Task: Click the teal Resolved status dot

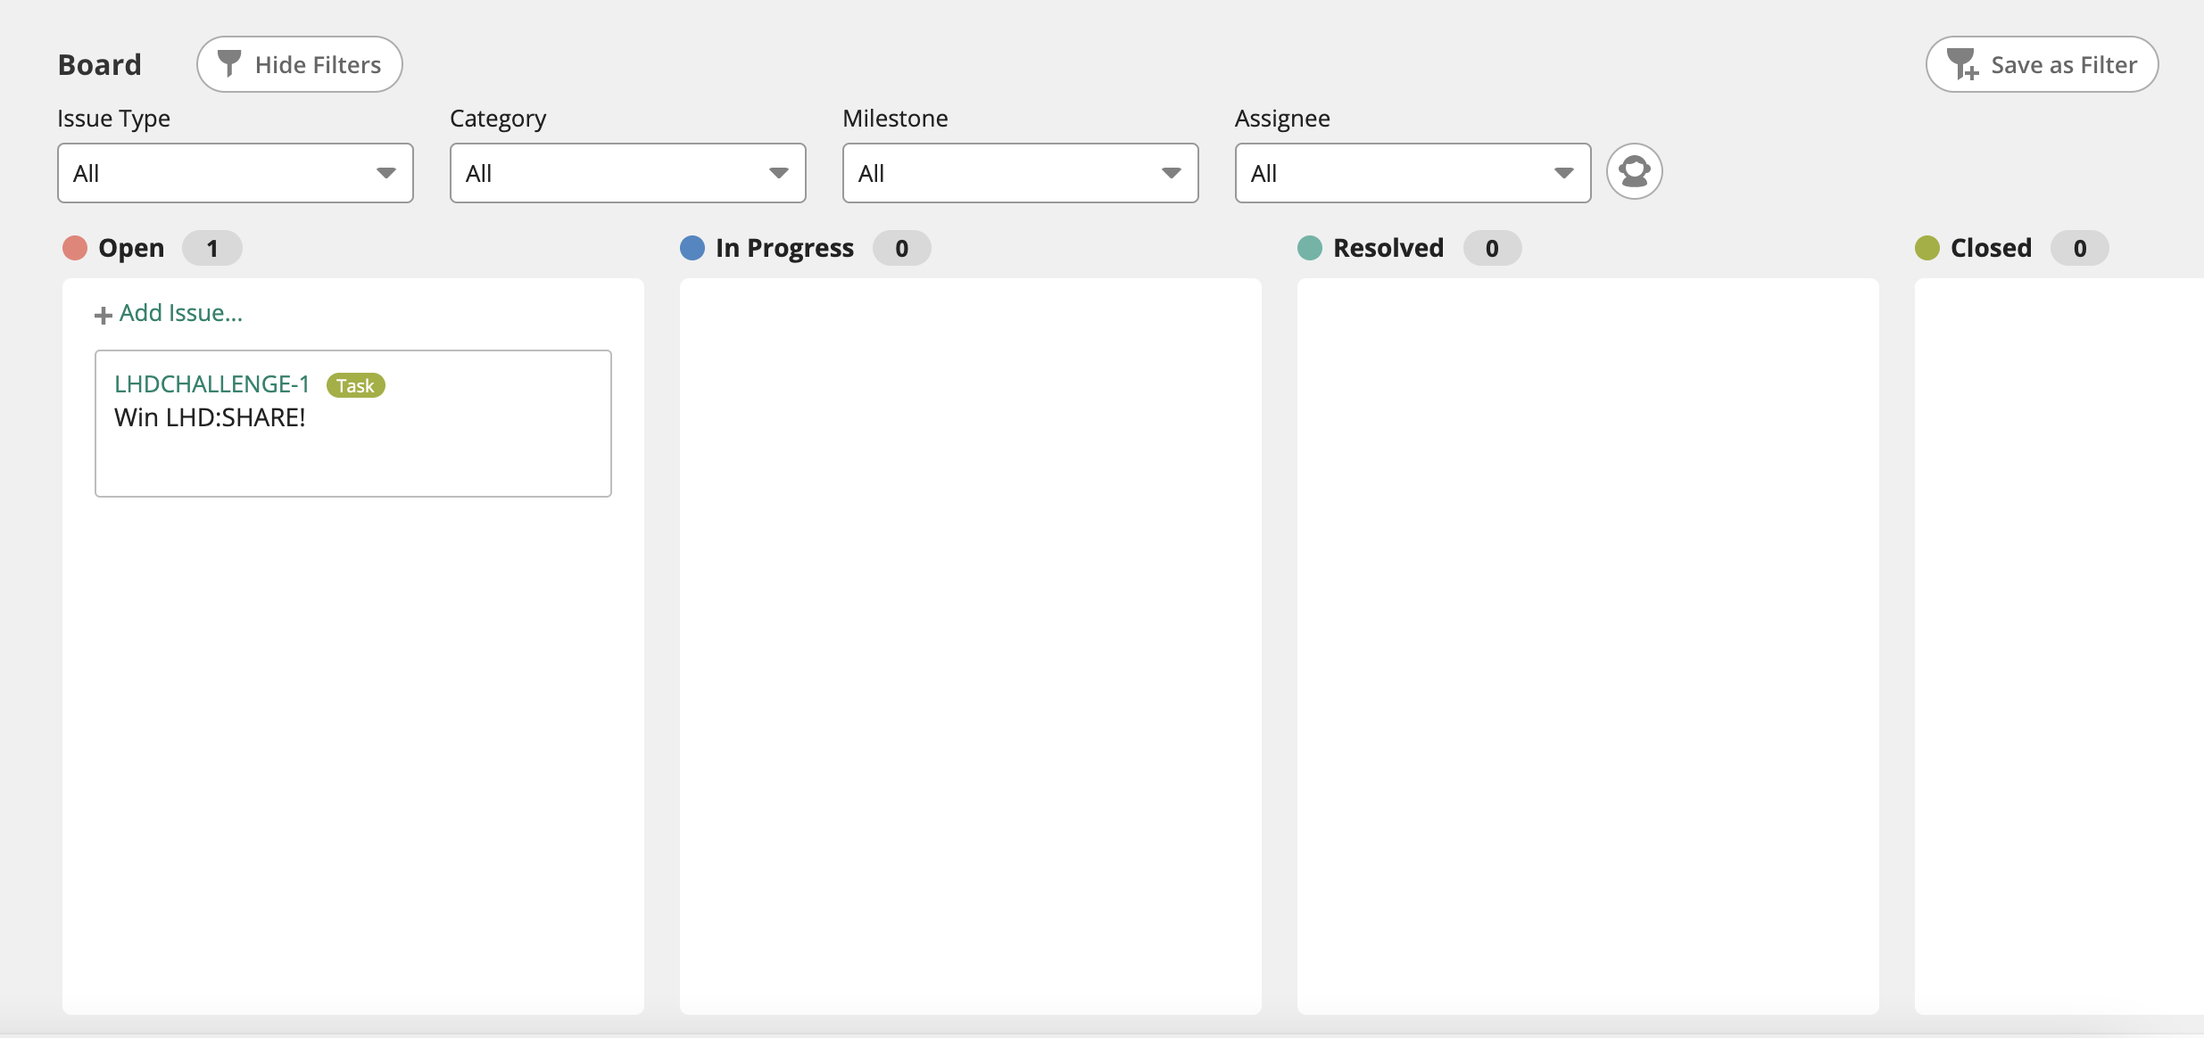Action: (1310, 248)
